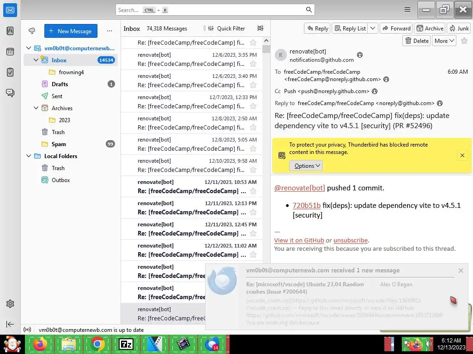Click the Get Messages cloud icon
The height and width of the screenshot is (354, 473).
(32, 31)
